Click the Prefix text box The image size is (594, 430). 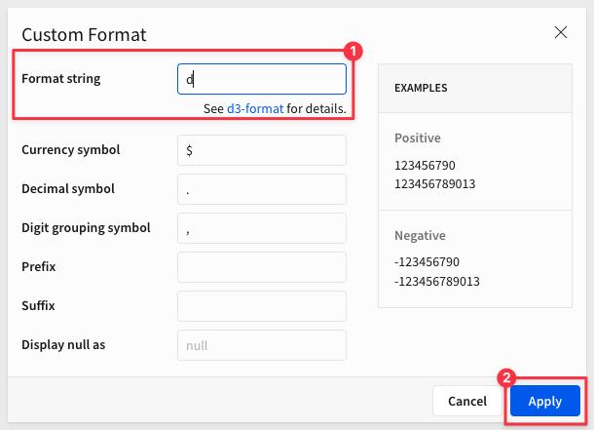(262, 267)
